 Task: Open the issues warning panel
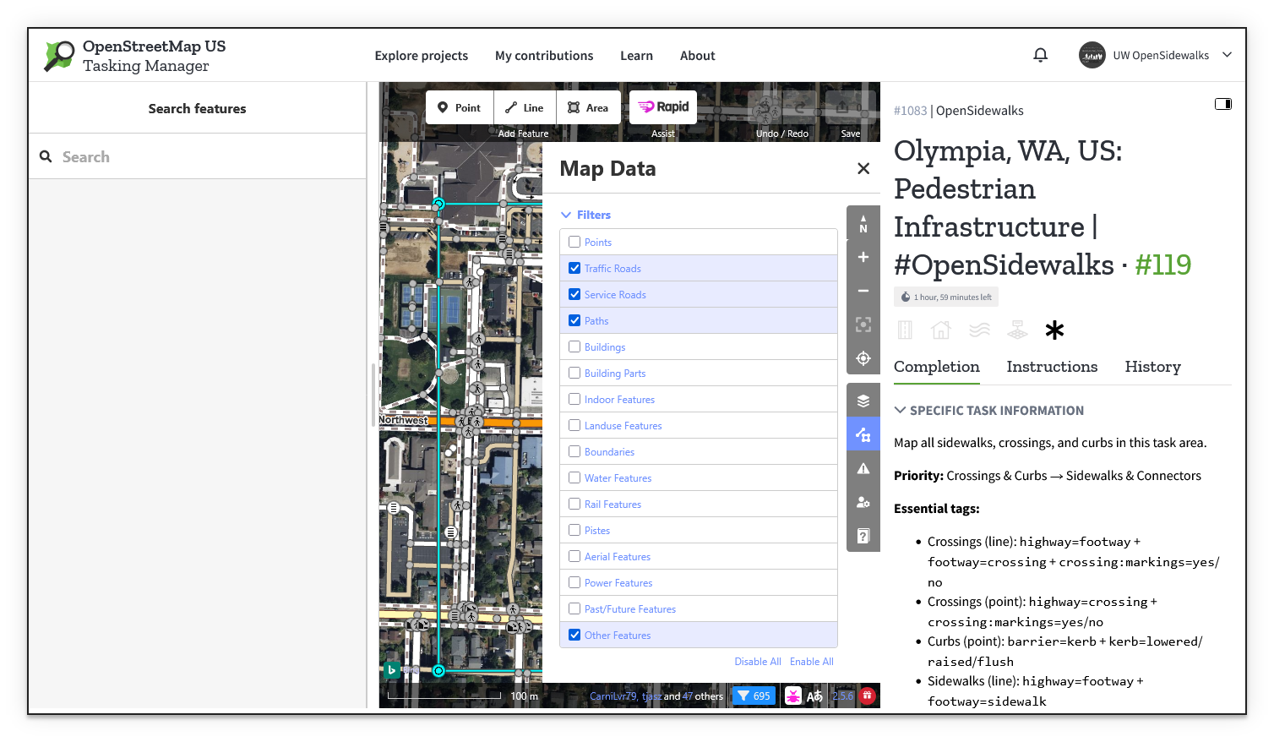click(863, 468)
